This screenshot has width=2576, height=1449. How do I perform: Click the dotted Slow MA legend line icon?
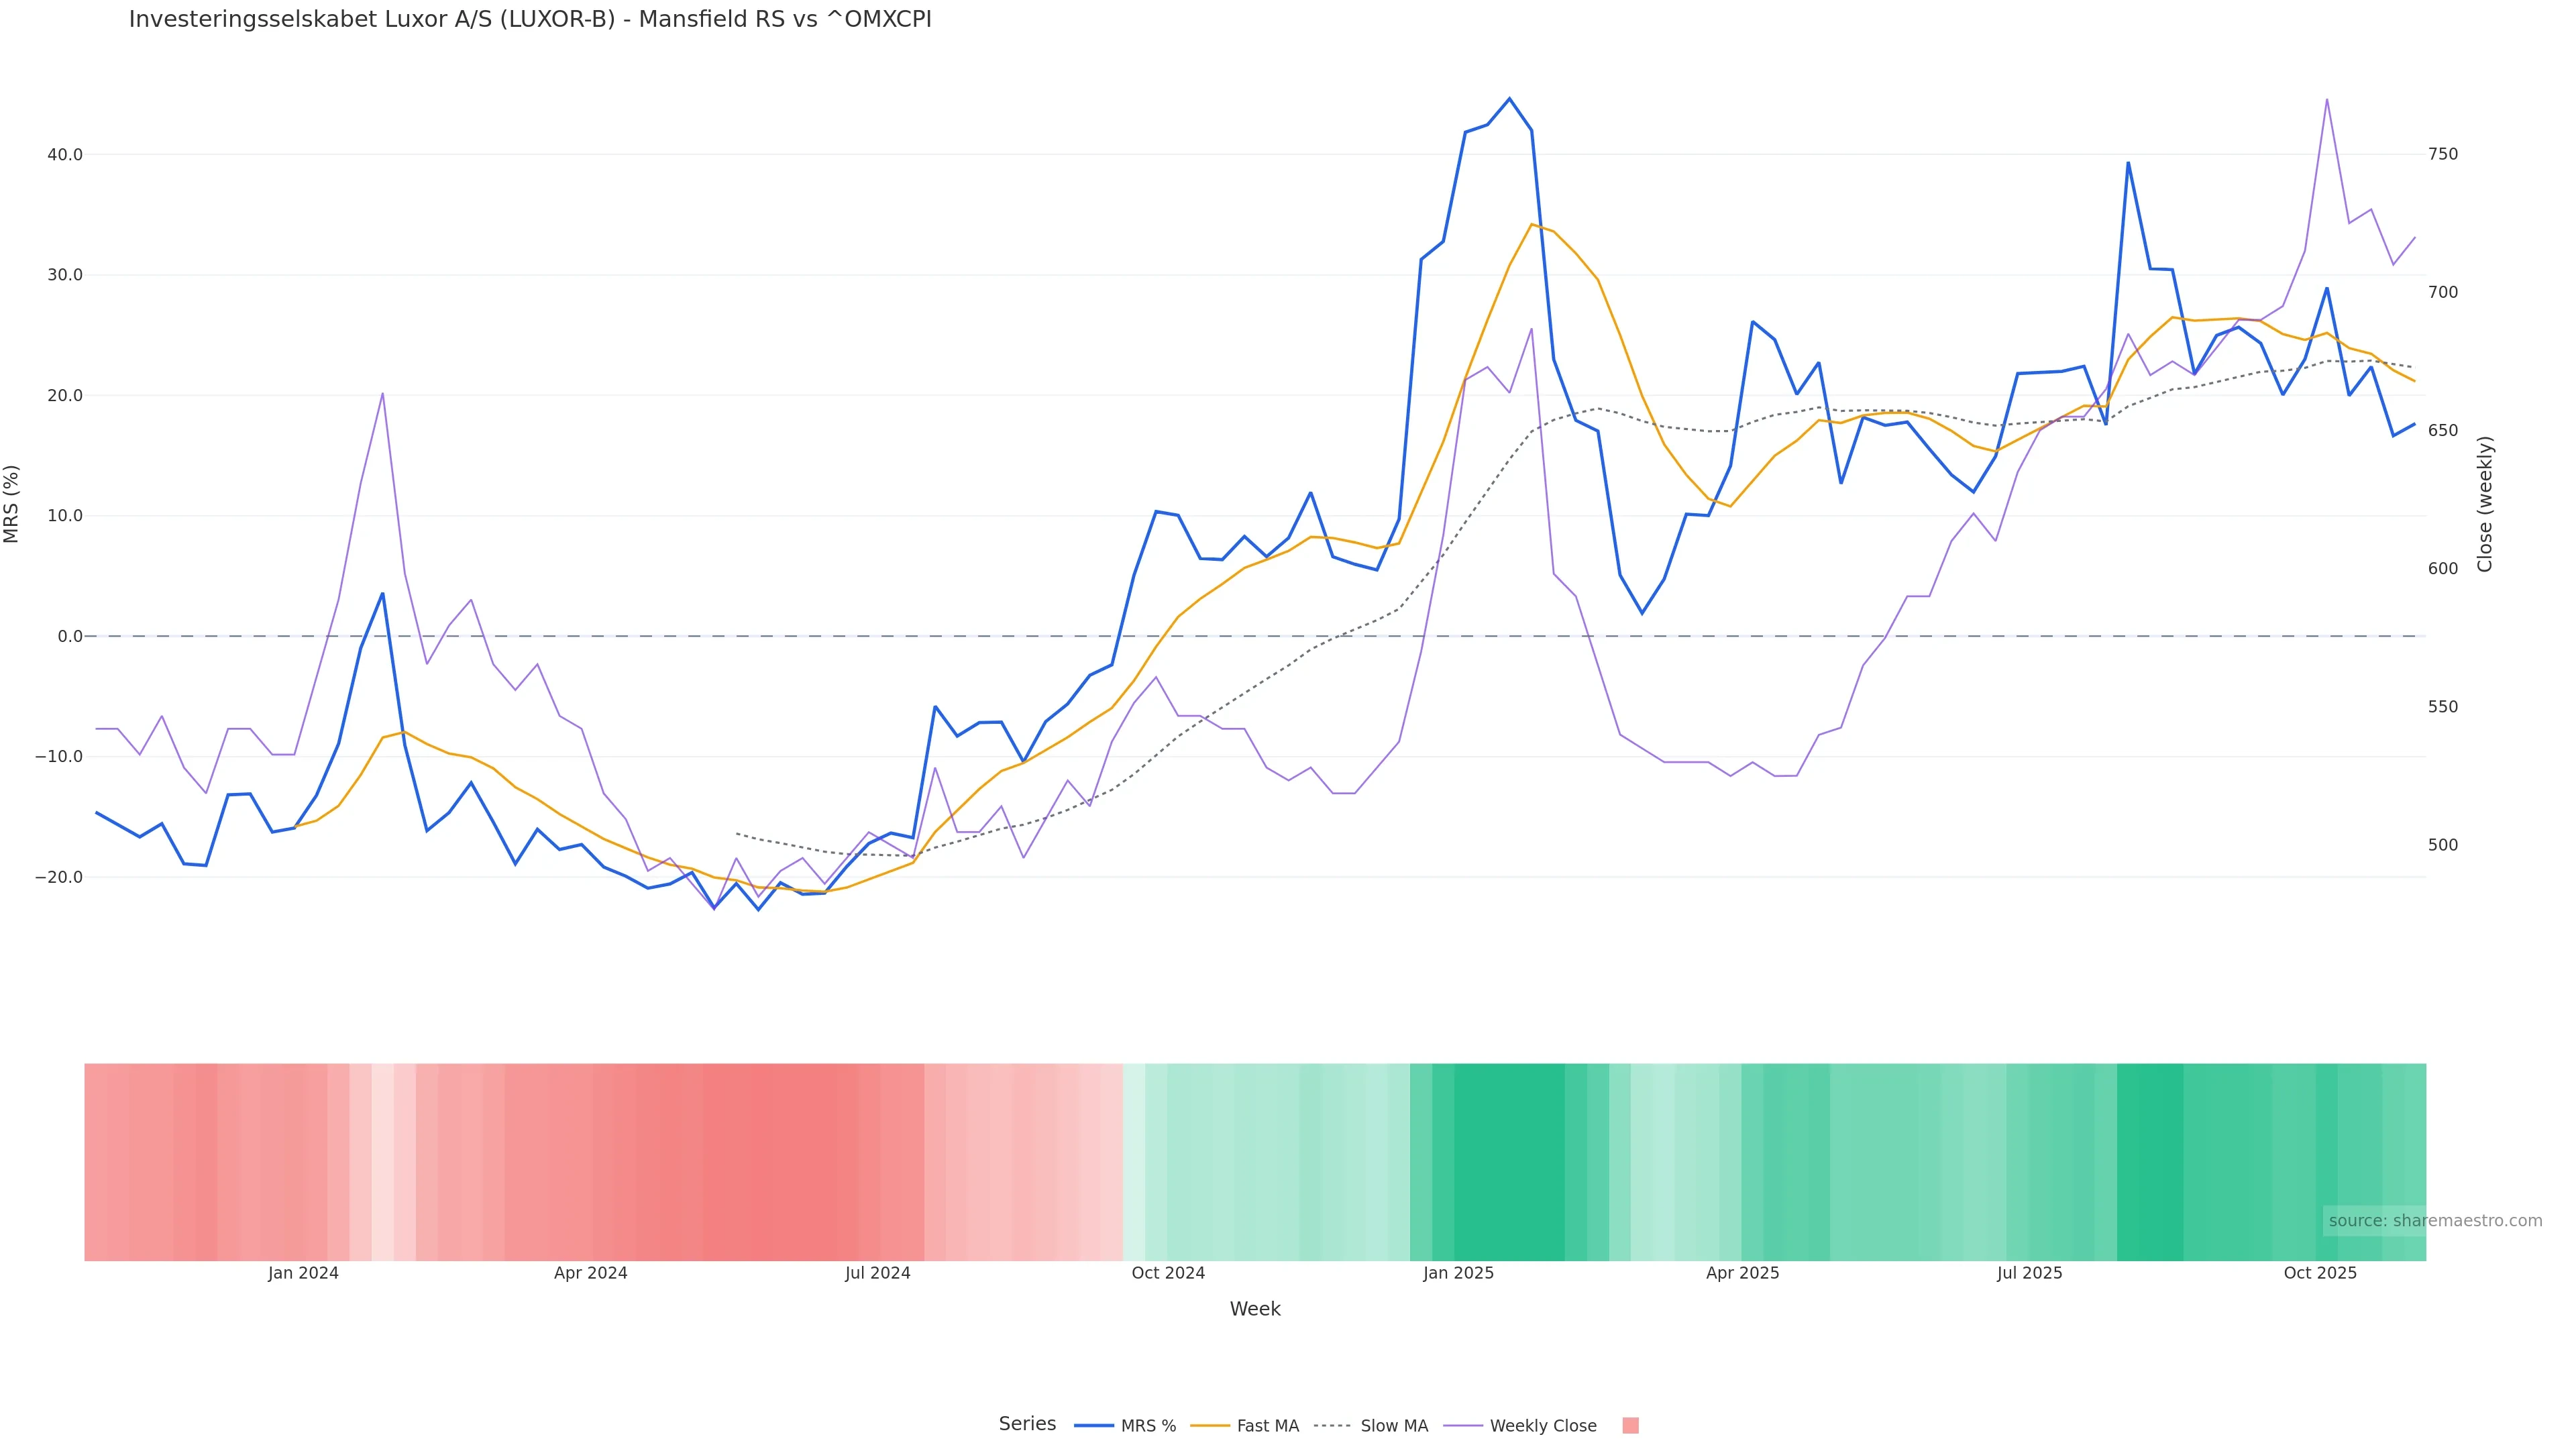[x=1332, y=1426]
